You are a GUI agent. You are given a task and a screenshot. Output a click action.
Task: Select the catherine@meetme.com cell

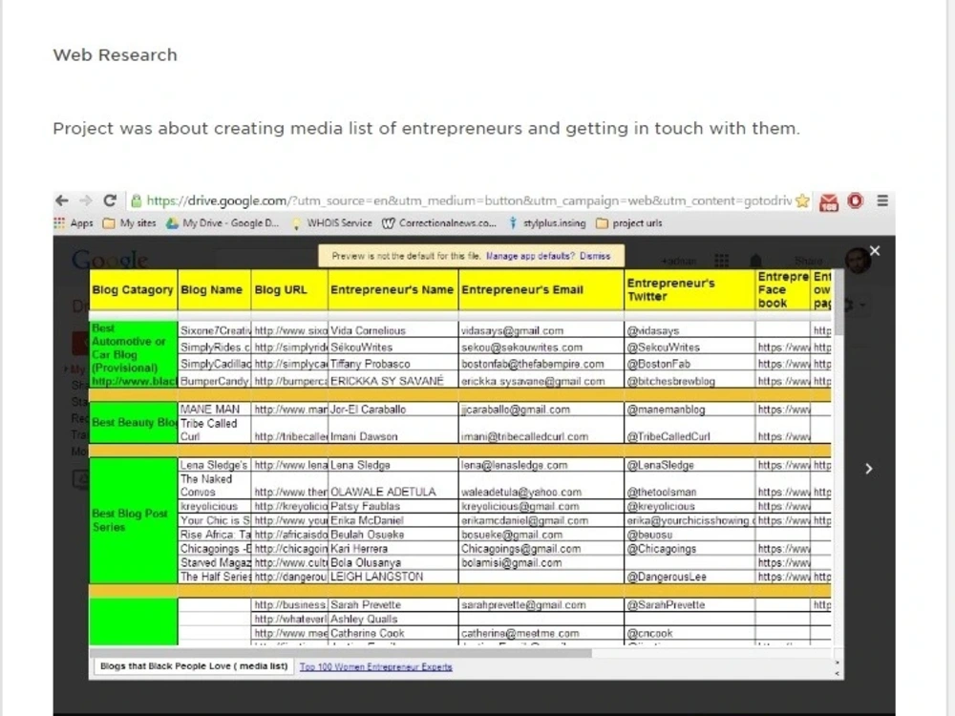coord(541,633)
